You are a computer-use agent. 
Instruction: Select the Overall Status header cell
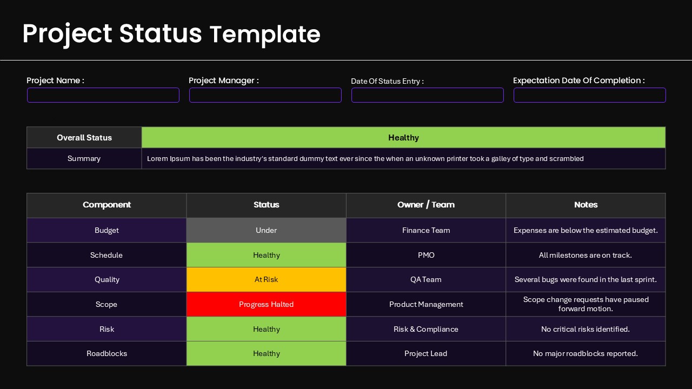point(84,137)
